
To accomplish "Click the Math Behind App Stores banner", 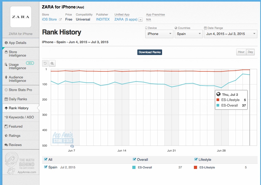I will click(21, 163).
